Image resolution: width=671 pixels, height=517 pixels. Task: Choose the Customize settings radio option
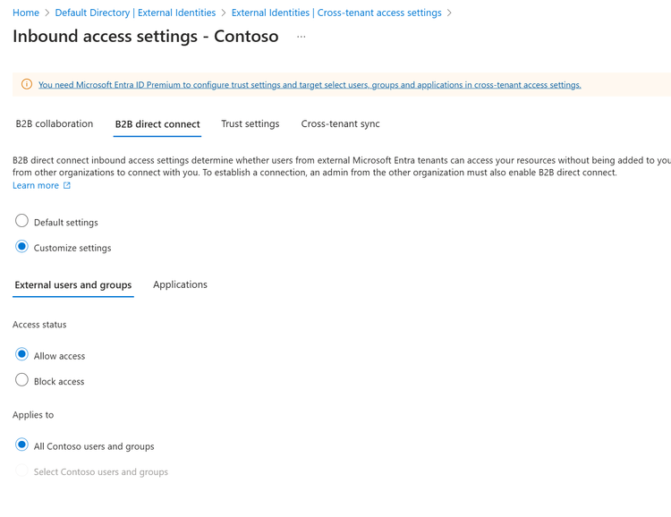coord(22,247)
